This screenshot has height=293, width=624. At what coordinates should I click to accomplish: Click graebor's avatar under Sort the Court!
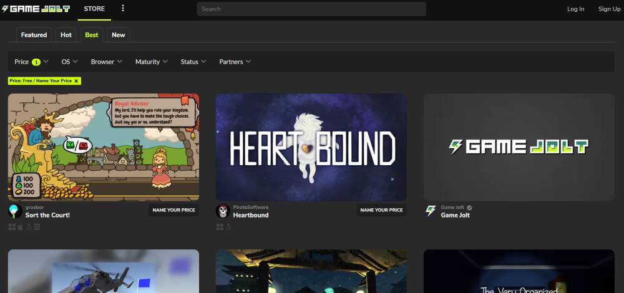15,211
